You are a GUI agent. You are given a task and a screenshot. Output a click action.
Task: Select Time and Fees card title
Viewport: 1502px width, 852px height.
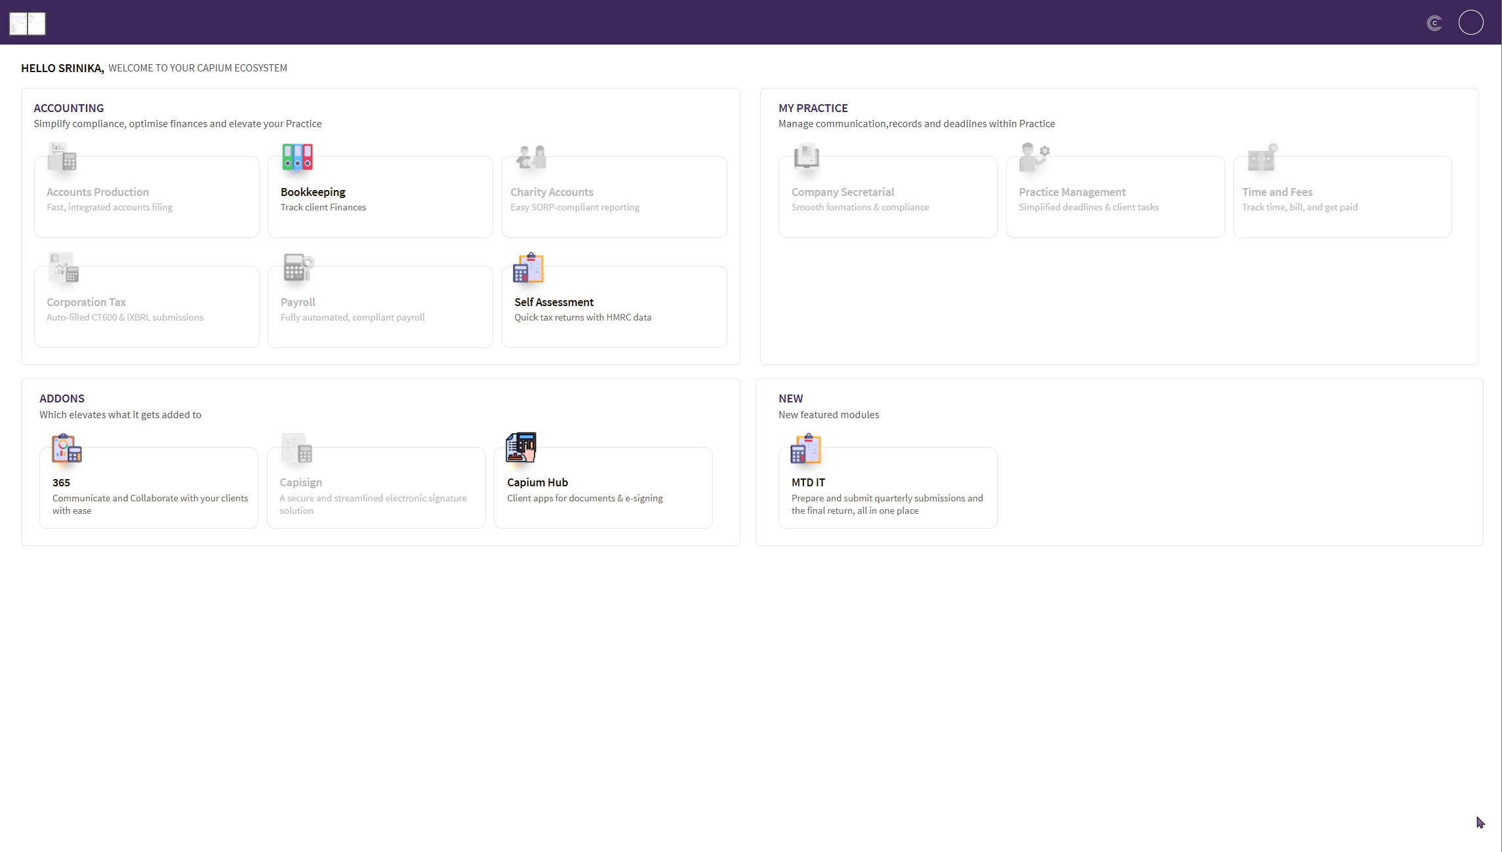[1277, 192]
